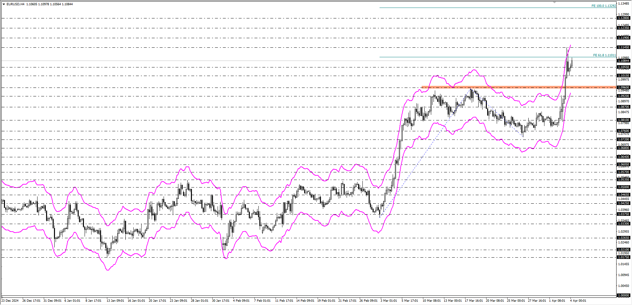The width and height of the screenshot is (632, 305).
Task: Click the 10 Mar 08:01 time label
Action: pos(432,301)
